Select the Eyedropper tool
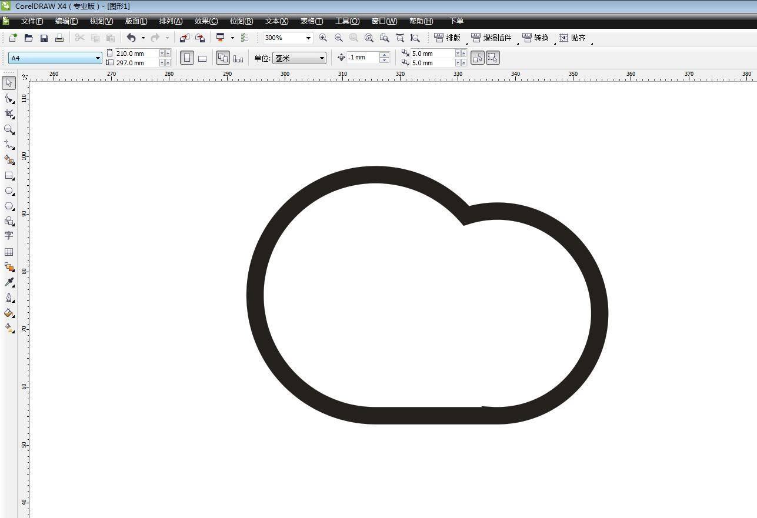 pos(9,282)
